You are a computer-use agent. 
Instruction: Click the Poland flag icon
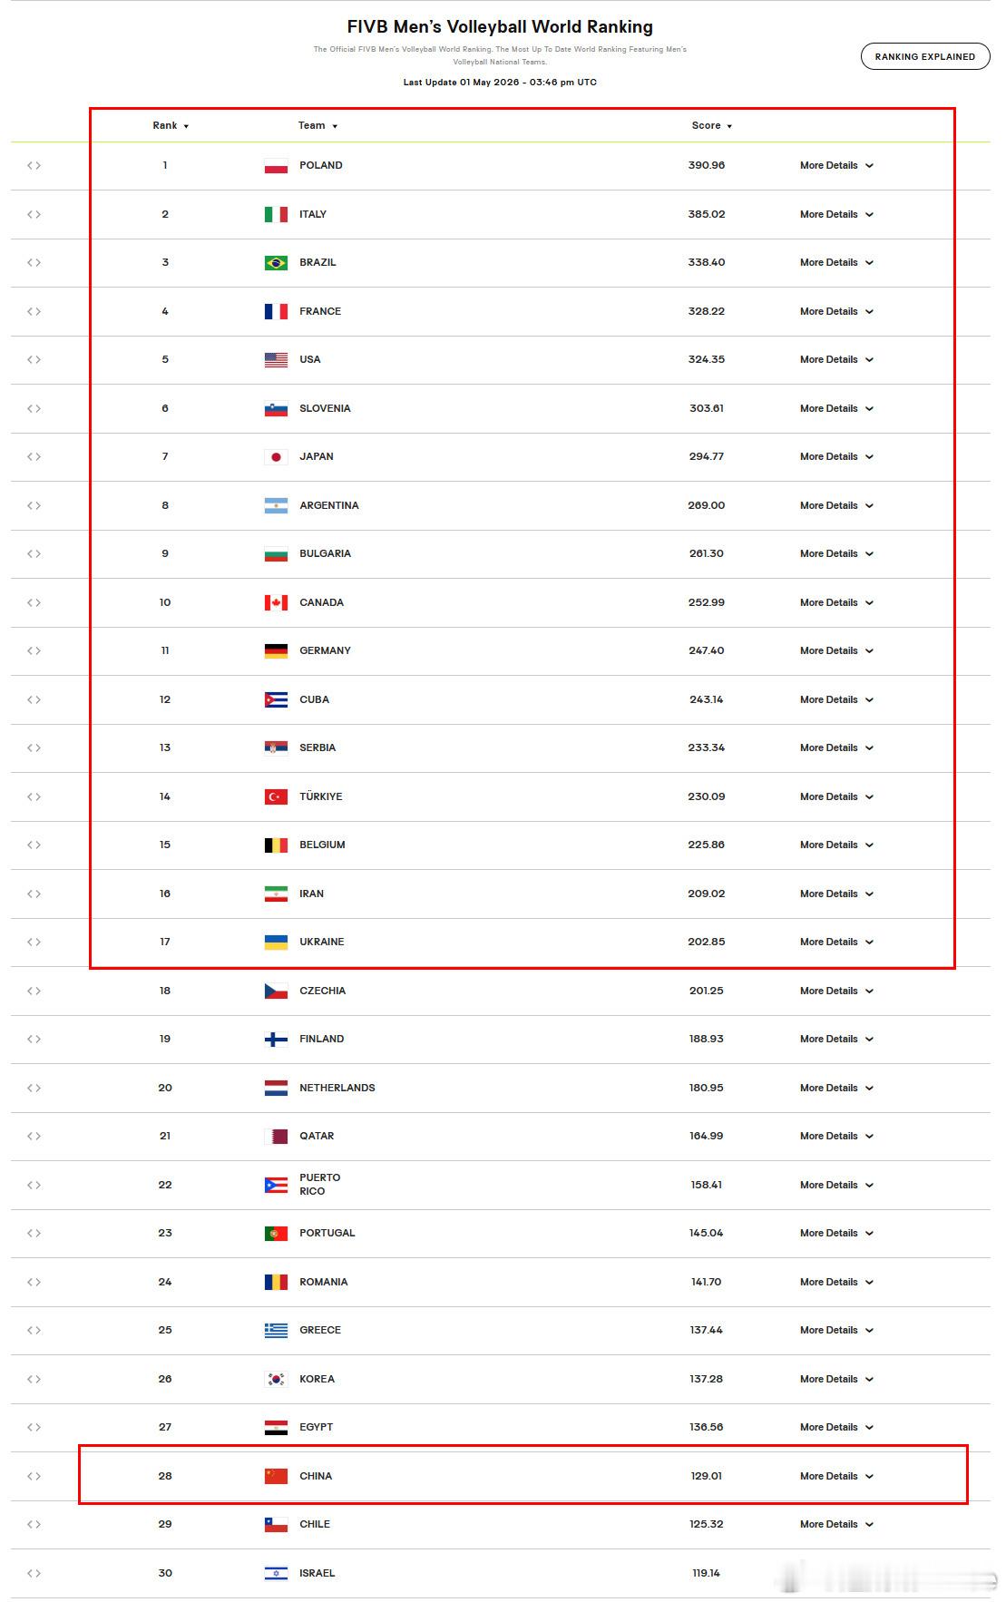[x=276, y=166]
